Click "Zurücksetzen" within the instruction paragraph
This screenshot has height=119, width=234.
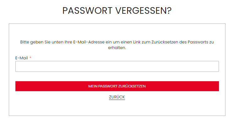click(x=165, y=42)
